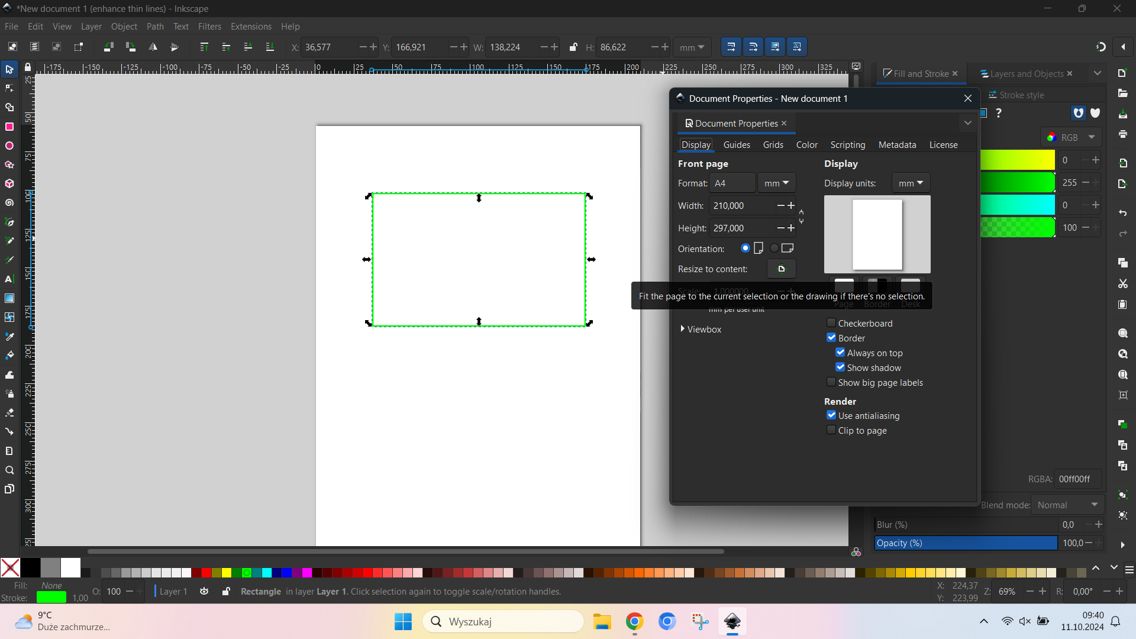This screenshot has width=1136, height=639.
Task: Click rotate 90° counter-clockwise icon
Action: point(108,47)
